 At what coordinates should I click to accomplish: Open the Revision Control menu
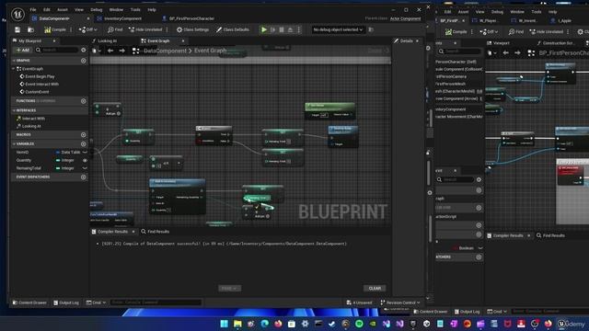click(x=400, y=302)
